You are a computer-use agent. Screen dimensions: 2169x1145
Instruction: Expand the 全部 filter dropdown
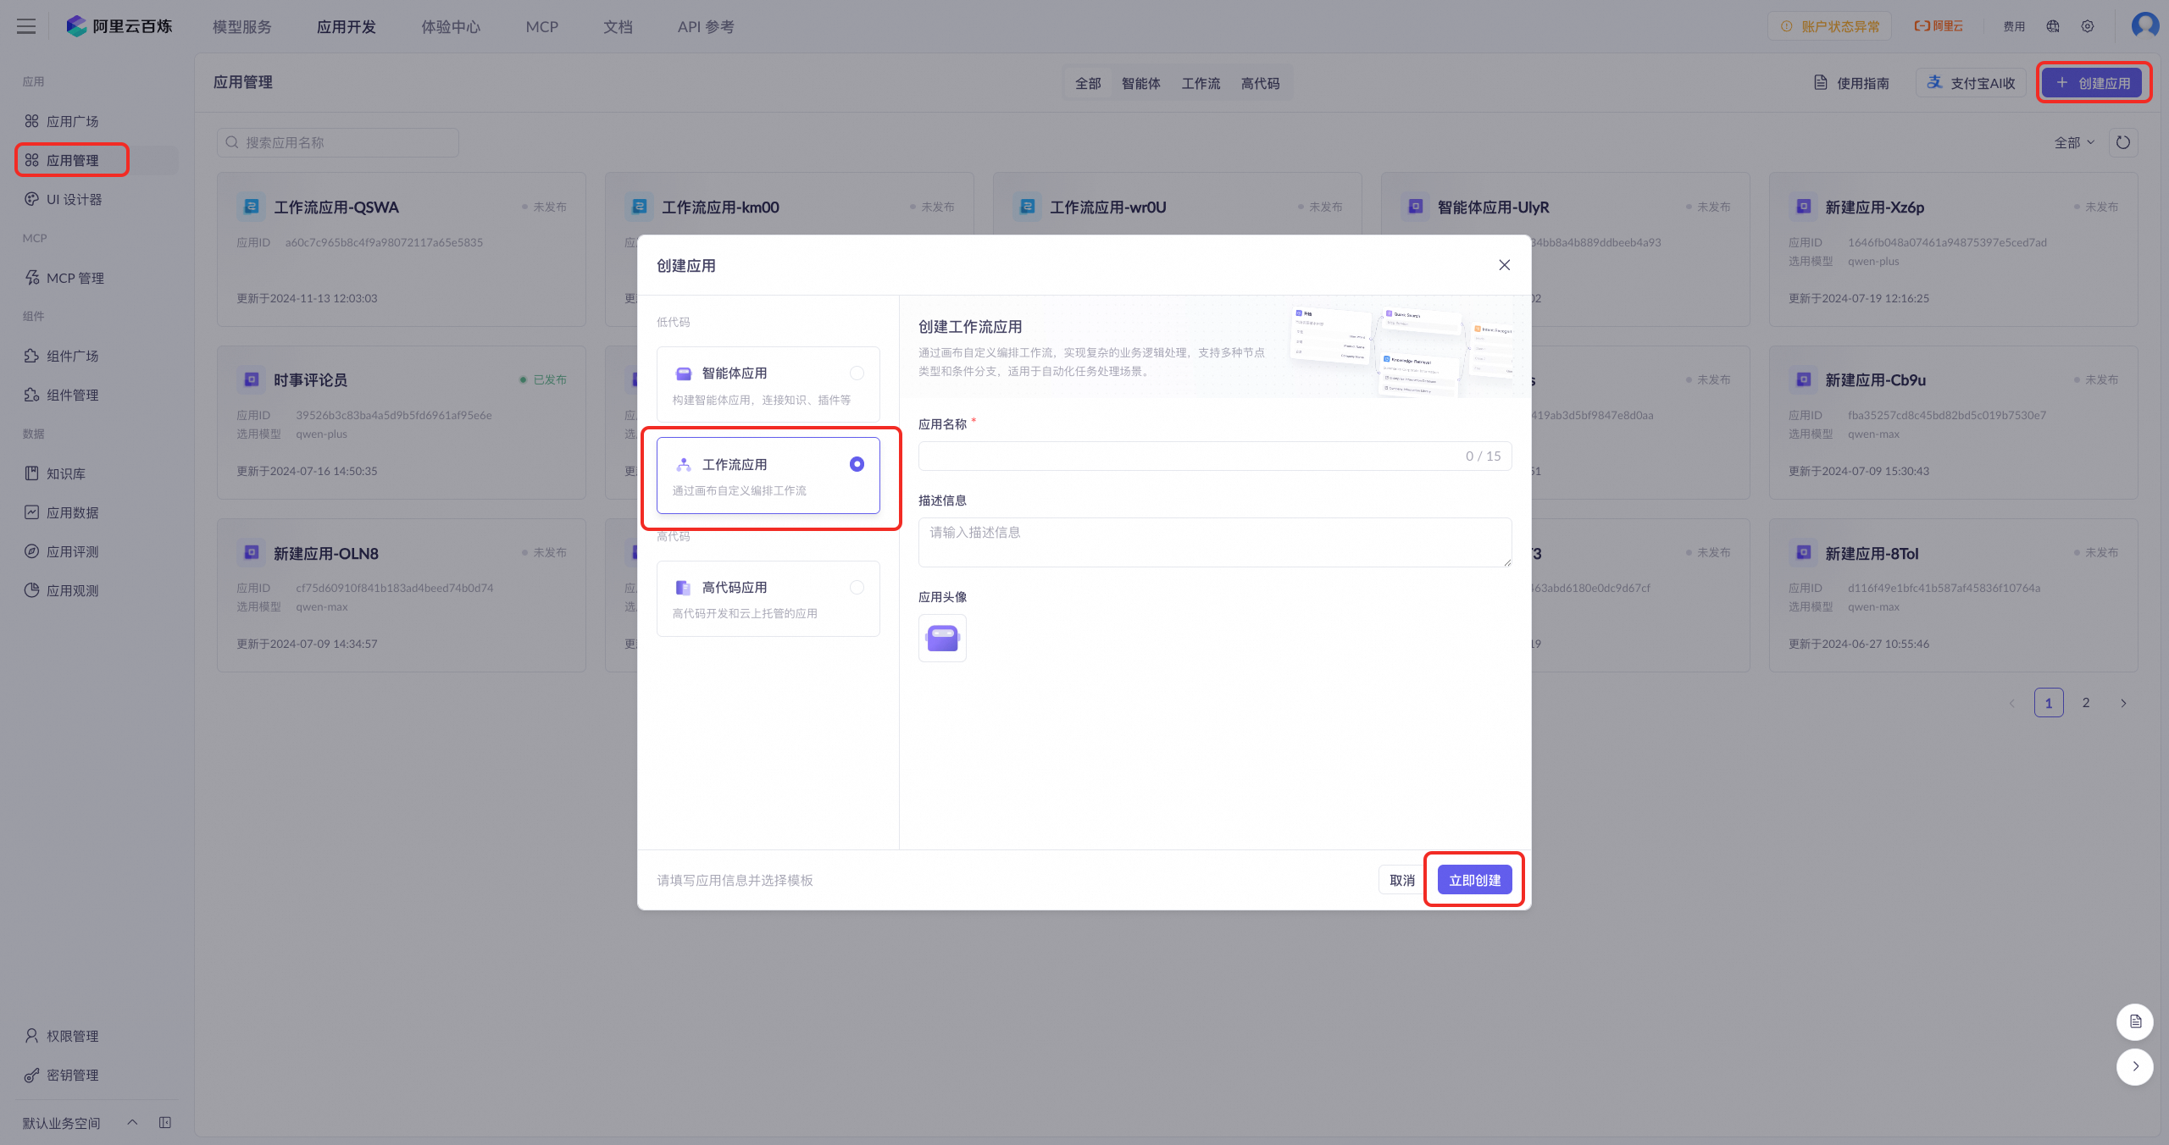[2073, 142]
